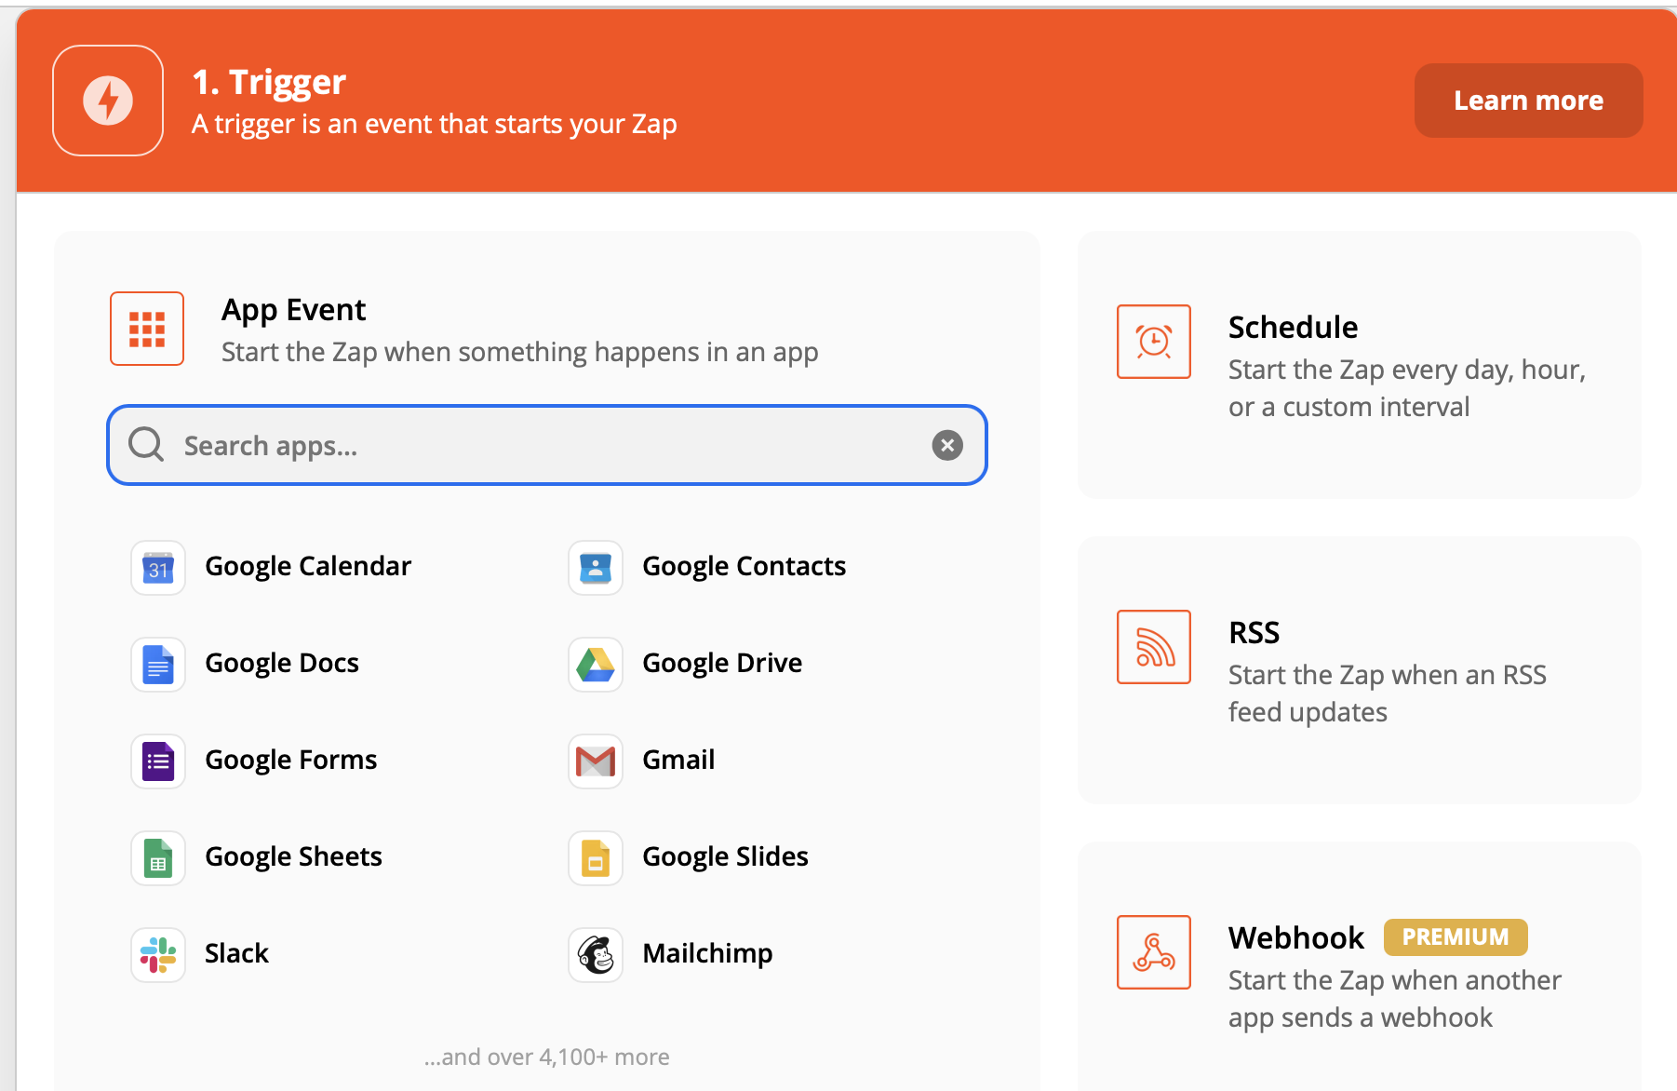Open the Webhook trigger heading

(1295, 937)
